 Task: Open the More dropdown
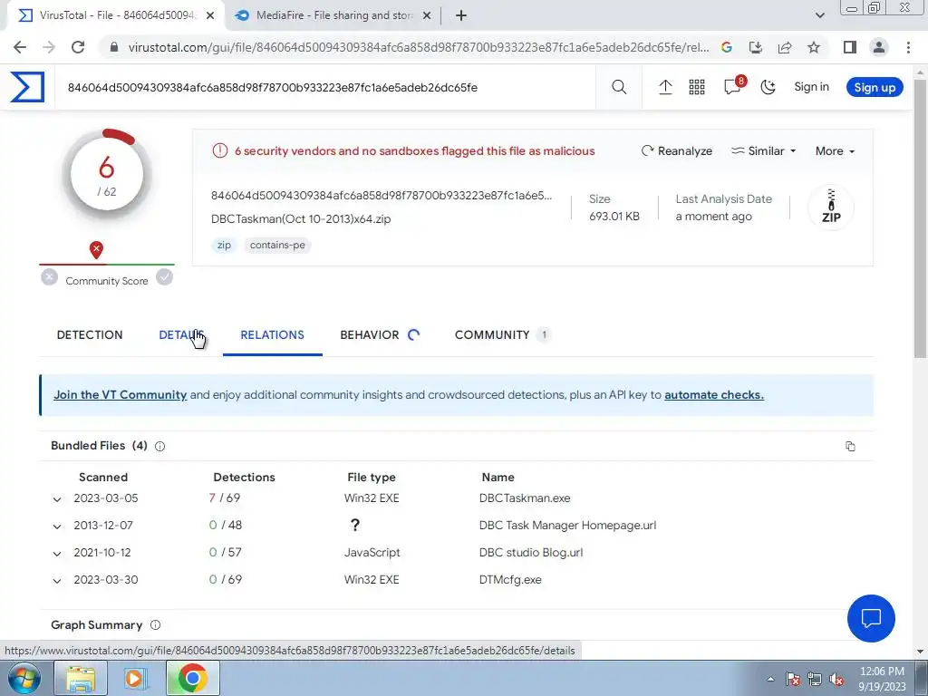tap(835, 151)
